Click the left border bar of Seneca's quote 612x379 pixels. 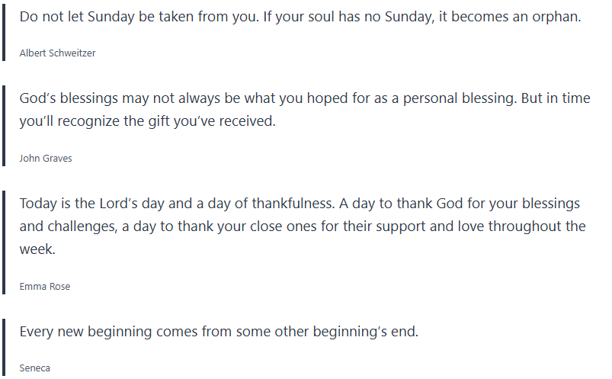point(4,348)
